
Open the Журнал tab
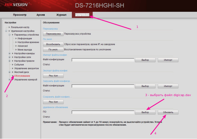(x=61, y=15)
